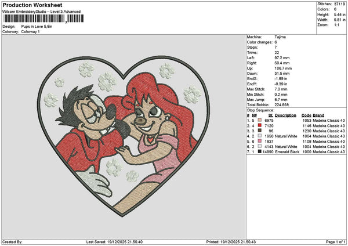Image resolution: width=348 pixels, height=246 pixels.
Task: Click thread code 1108 in stop 5
Action: (307, 142)
